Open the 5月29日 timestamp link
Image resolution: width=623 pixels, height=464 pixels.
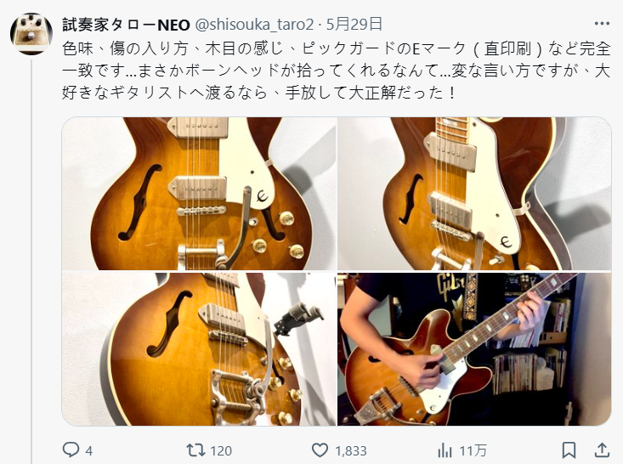point(354,25)
